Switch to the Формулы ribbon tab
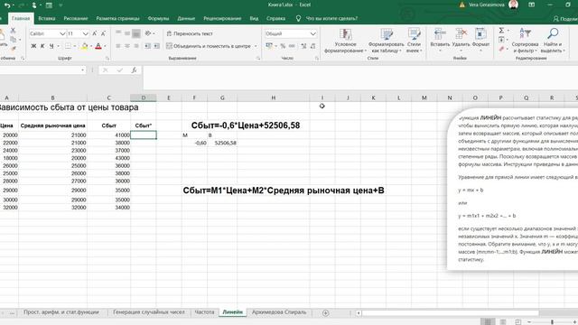Image resolution: width=578 pixels, height=325 pixels. [x=158, y=18]
